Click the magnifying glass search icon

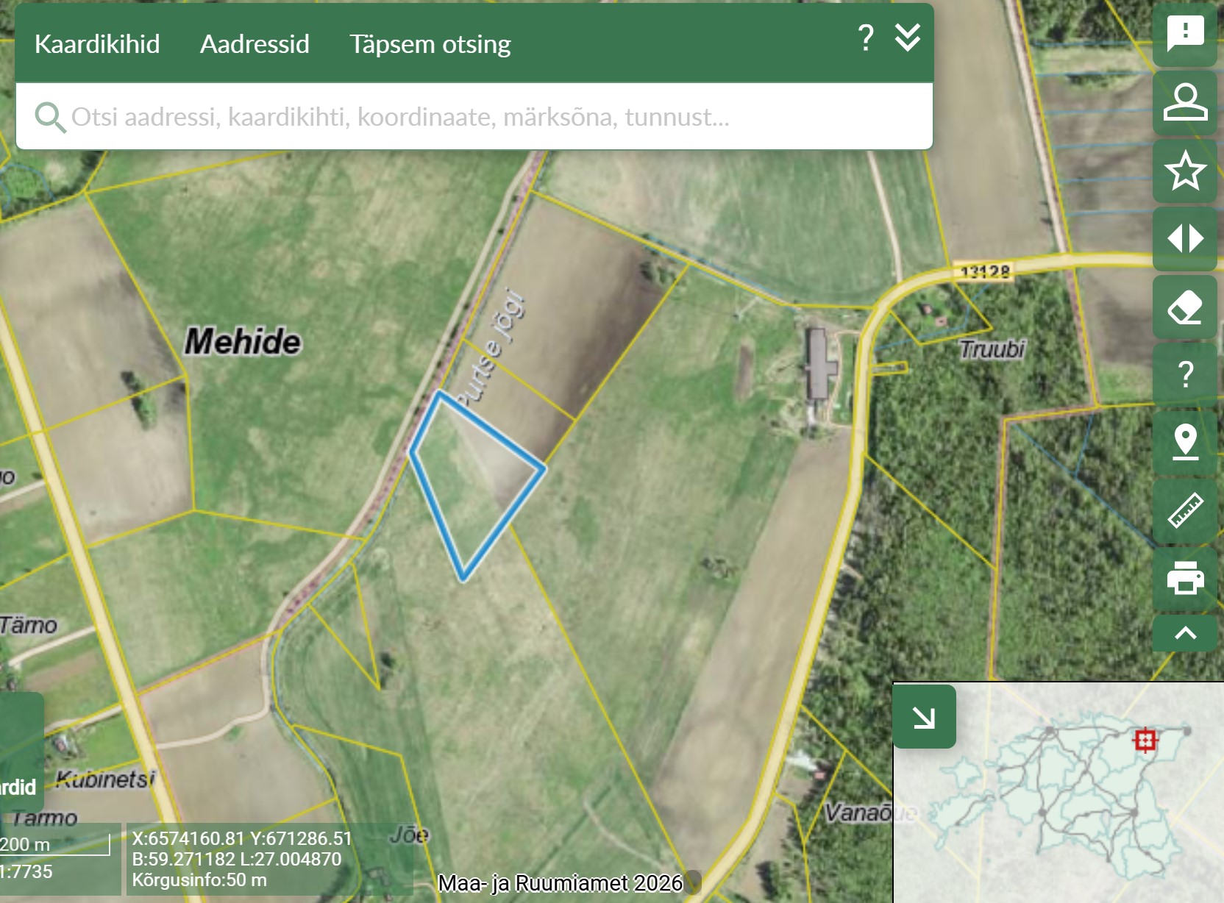[50, 118]
